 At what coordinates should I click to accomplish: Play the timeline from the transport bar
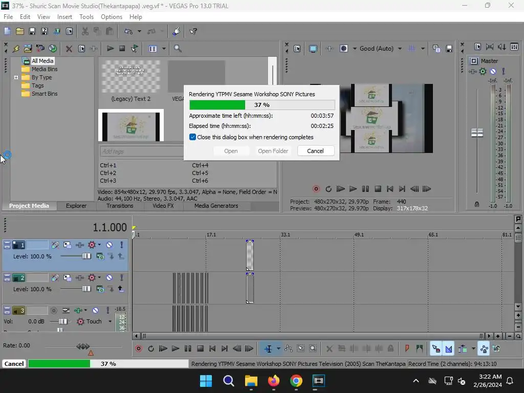pyautogui.click(x=176, y=348)
